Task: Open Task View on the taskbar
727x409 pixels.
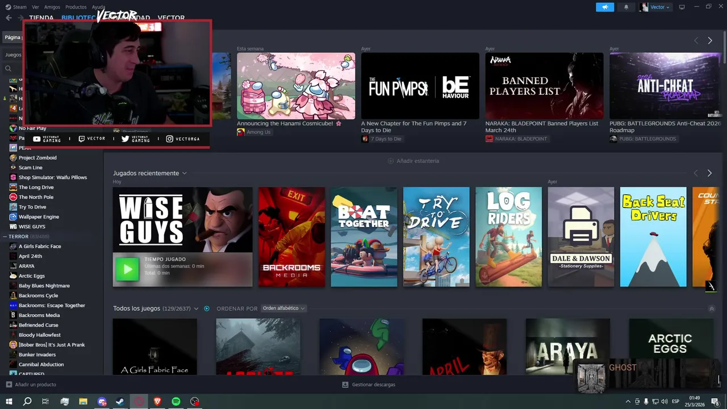Action: pyautogui.click(x=45, y=402)
